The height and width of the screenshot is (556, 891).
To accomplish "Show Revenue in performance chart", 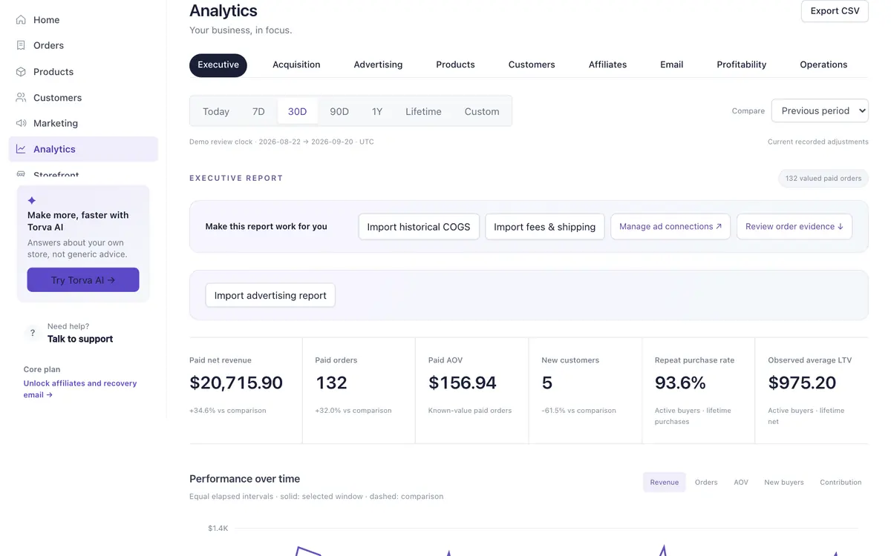I will tap(665, 482).
